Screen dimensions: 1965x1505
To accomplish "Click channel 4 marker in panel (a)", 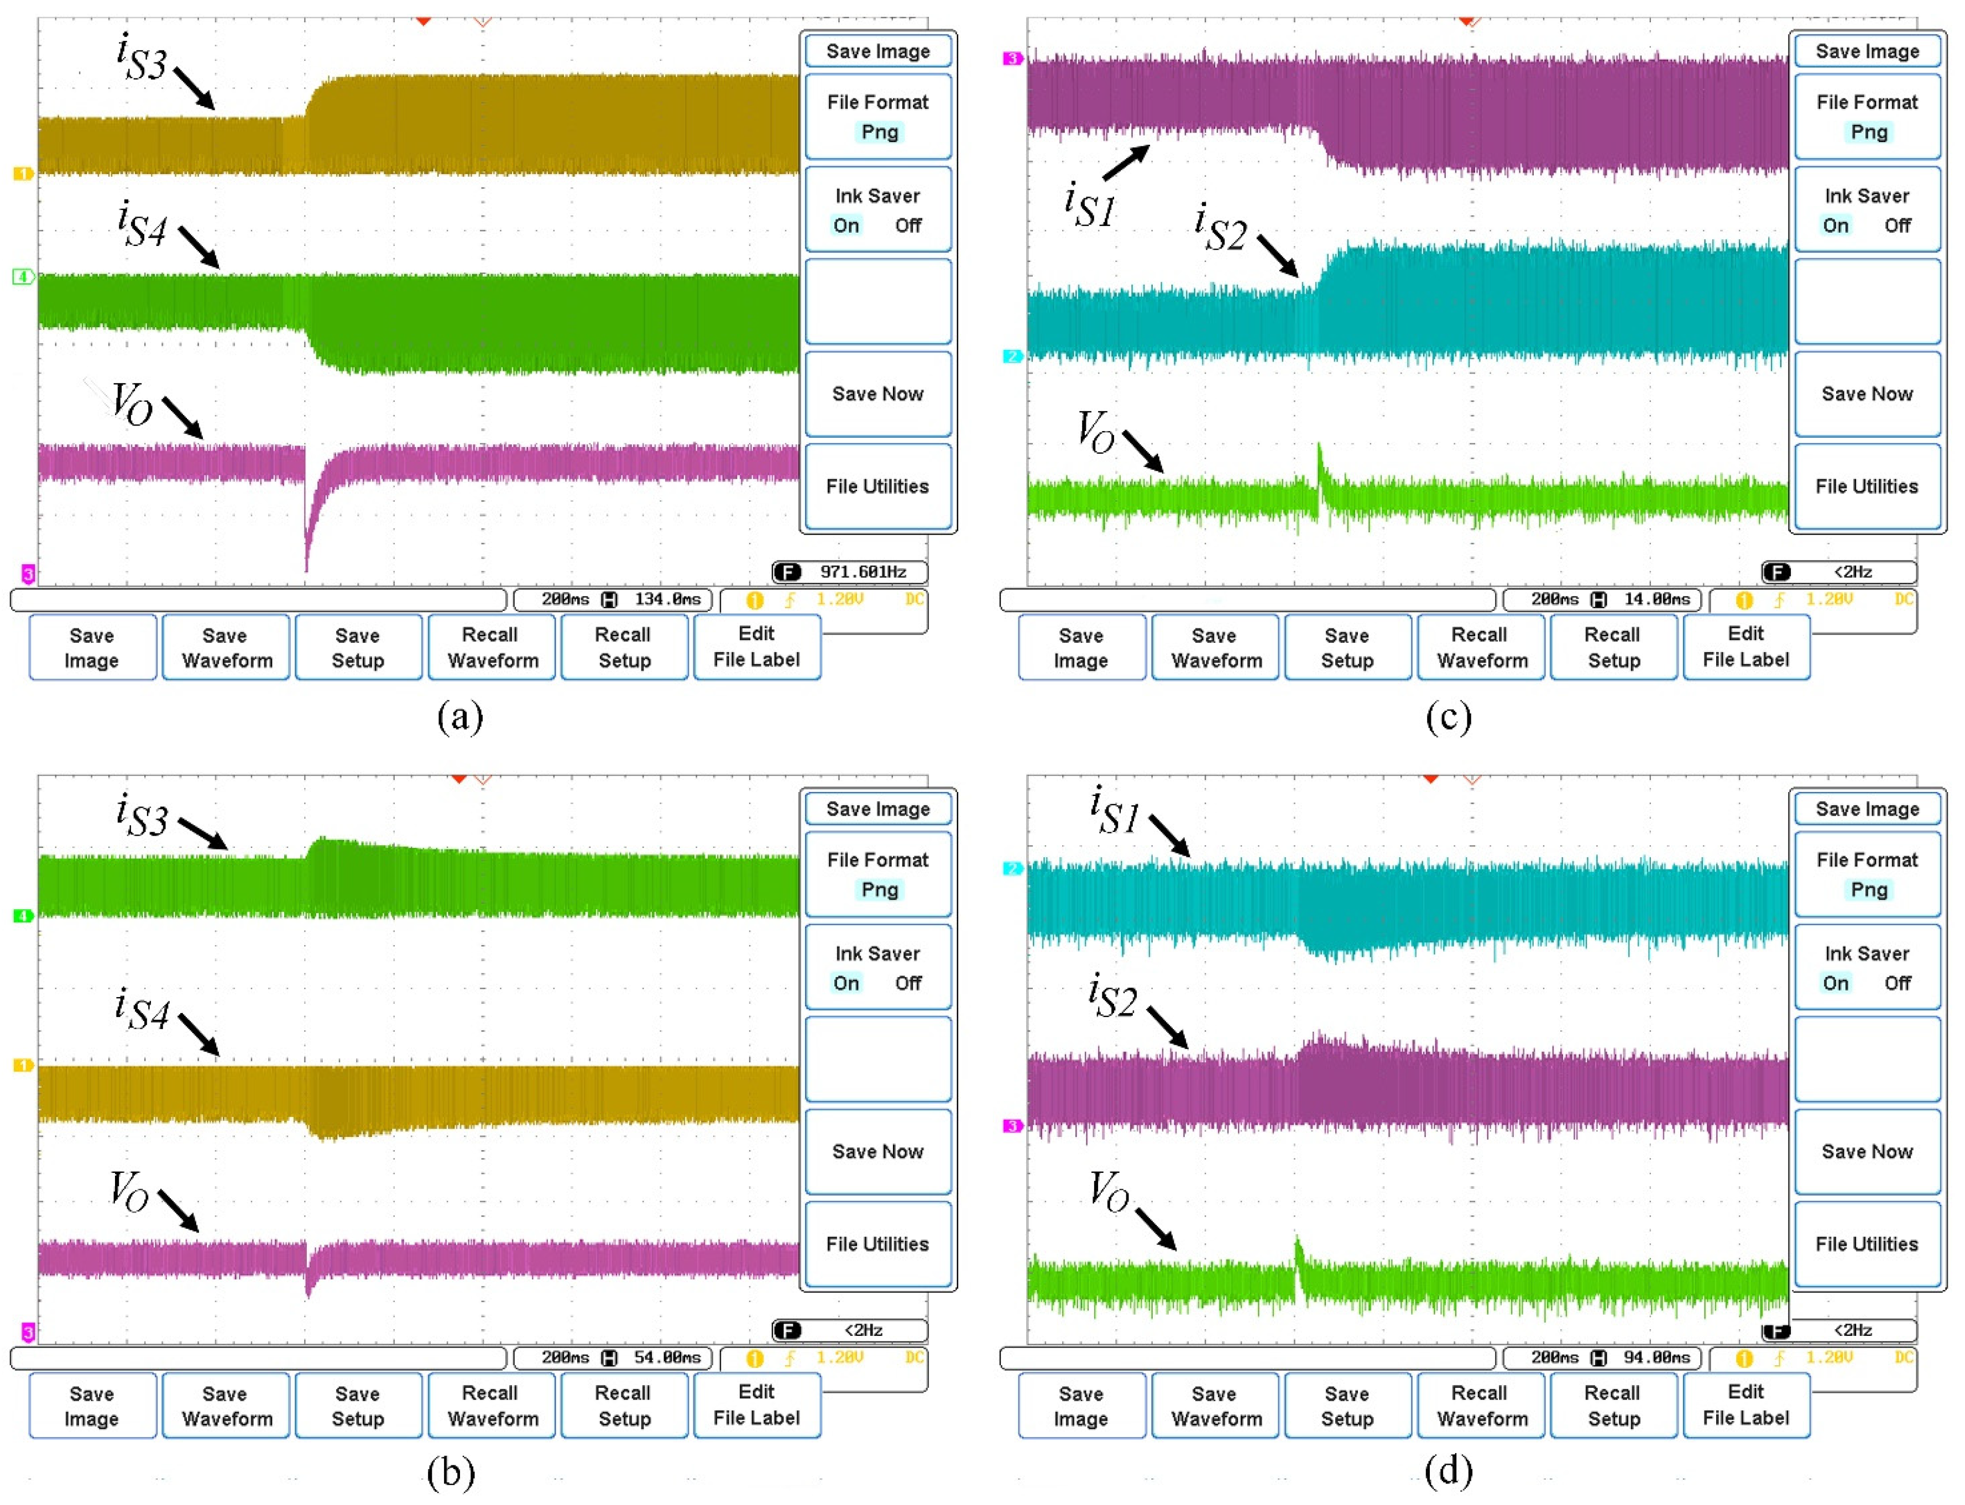I will click(23, 277).
